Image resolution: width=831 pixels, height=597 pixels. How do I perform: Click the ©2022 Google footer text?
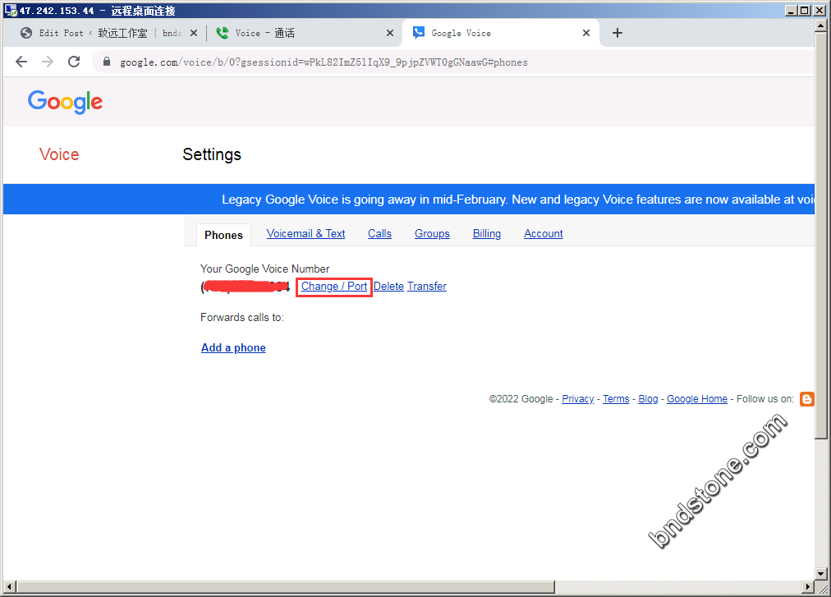coord(521,399)
